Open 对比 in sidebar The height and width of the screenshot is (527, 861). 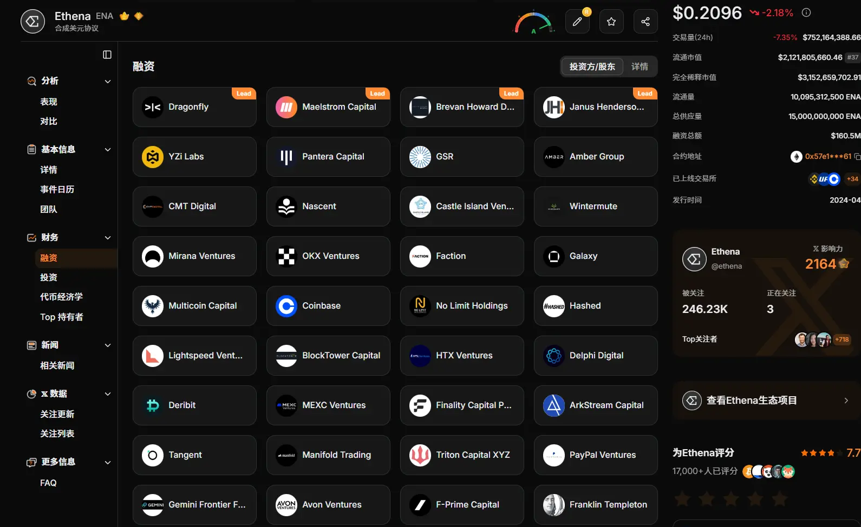pos(49,121)
